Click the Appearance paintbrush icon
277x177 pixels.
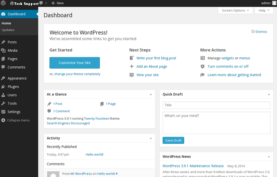[x=3, y=78]
